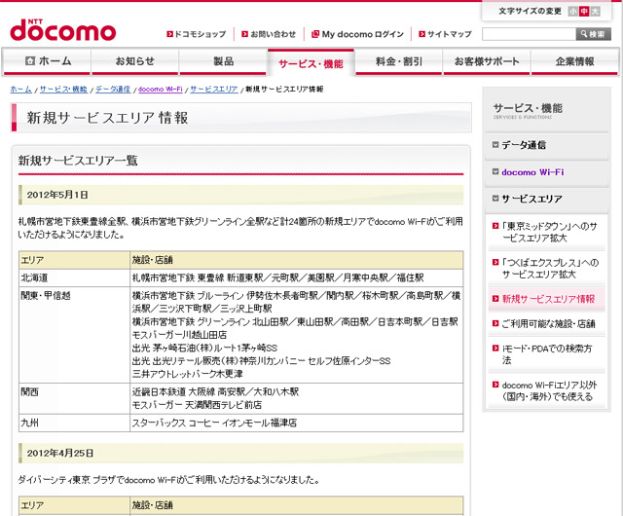This screenshot has width=623, height=516.
Task: Open the お客様サポート tab
Action: (x=487, y=61)
